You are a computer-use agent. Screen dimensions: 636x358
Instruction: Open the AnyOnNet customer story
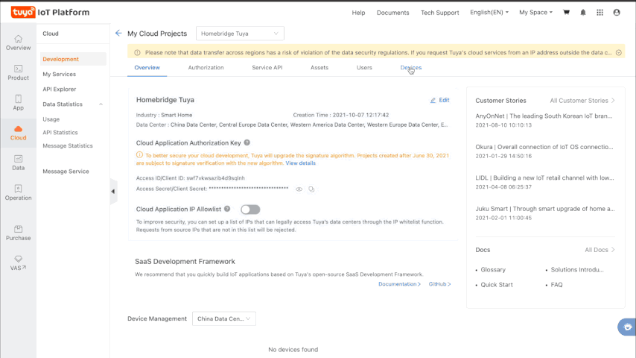click(x=544, y=116)
